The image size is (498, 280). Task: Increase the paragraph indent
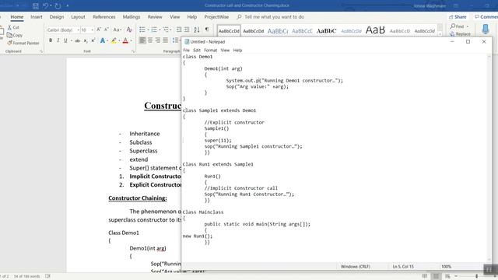(187, 30)
